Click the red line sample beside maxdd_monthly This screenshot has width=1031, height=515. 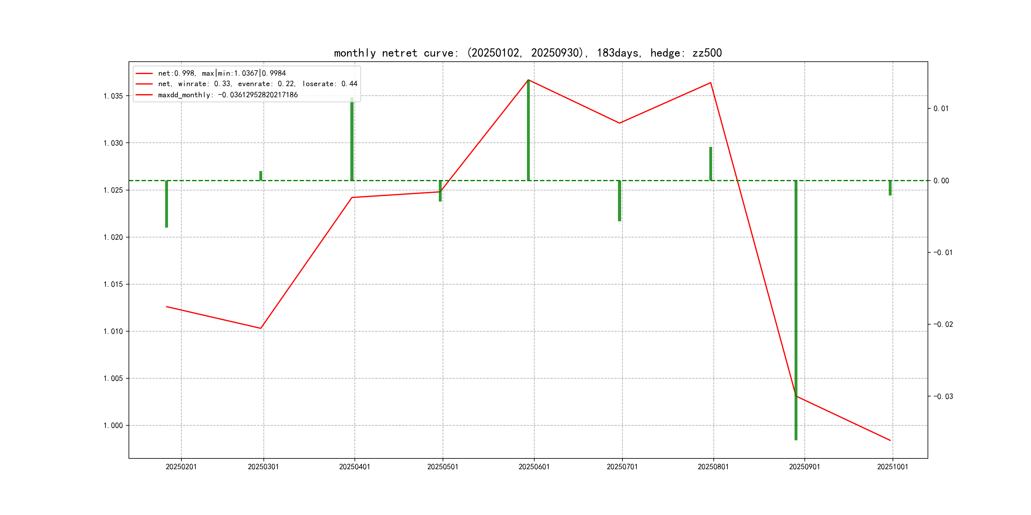[144, 95]
